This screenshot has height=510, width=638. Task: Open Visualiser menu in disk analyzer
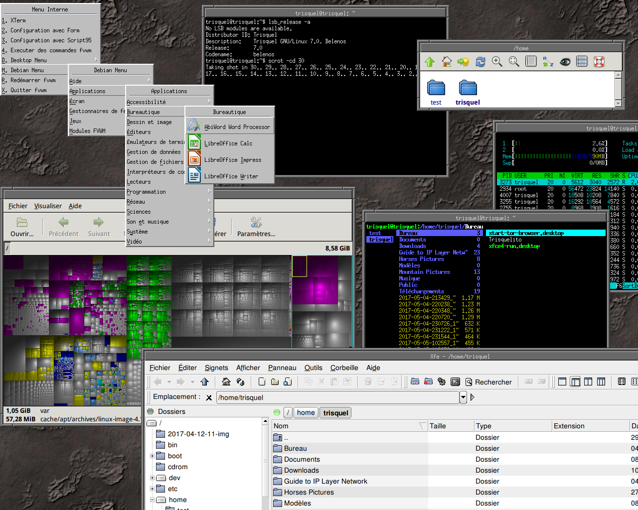[x=48, y=206]
